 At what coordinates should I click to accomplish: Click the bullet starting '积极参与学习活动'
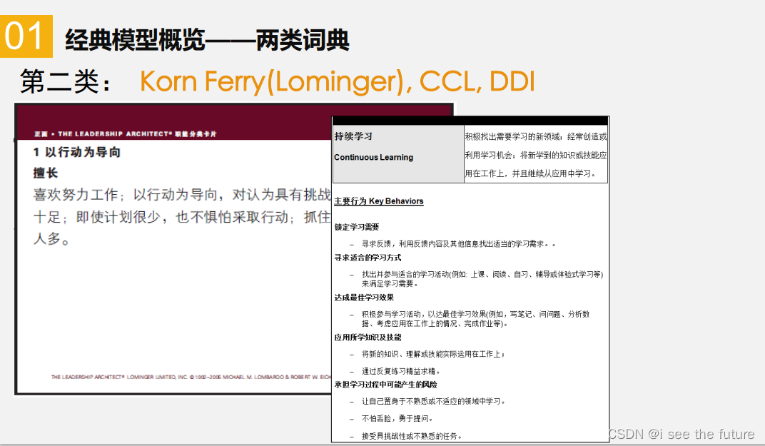[476, 319]
